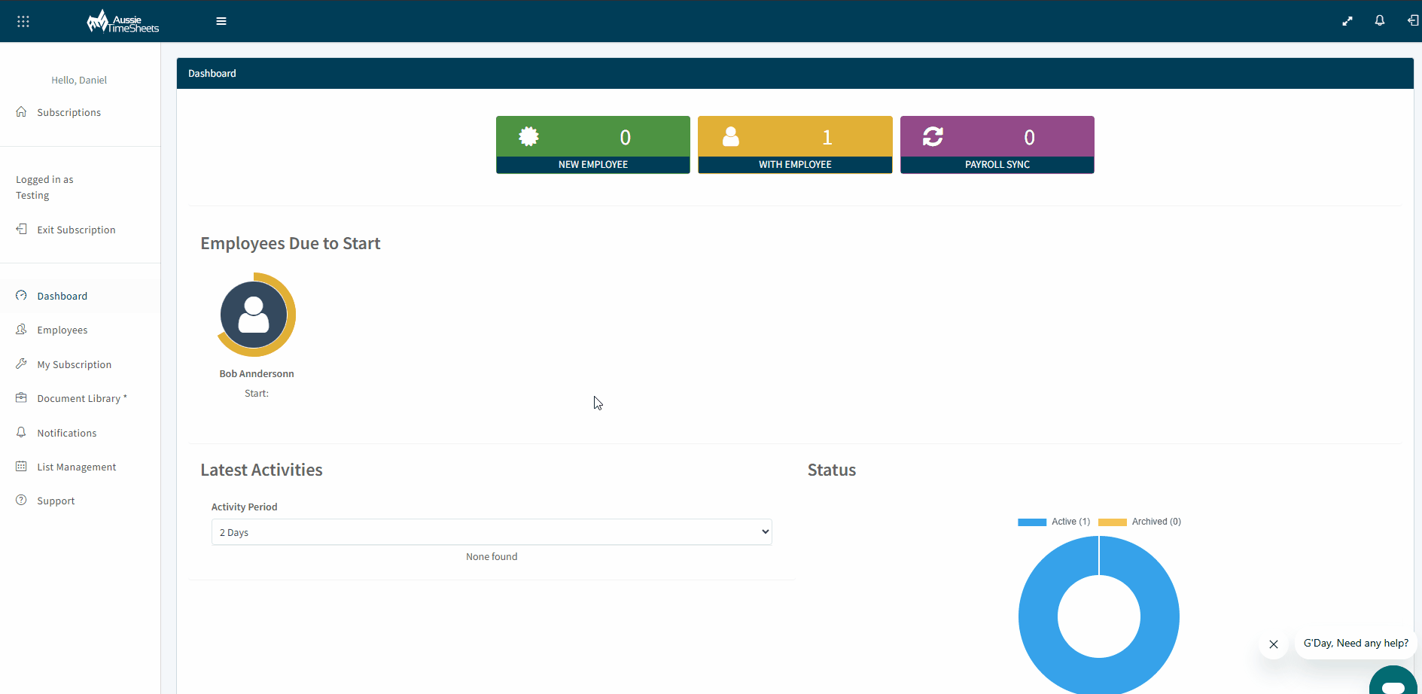The image size is (1422, 694).
Task: Select Exit Subscription link
Action: [x=76, y=230]
